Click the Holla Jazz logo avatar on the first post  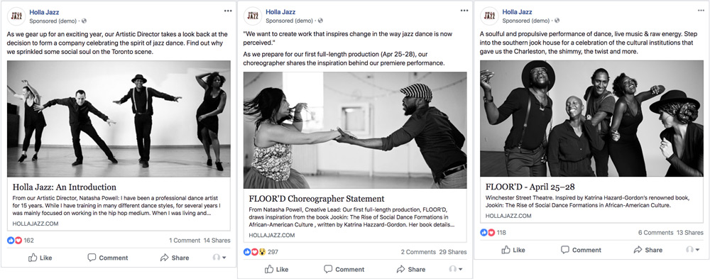tap(16, 16)
